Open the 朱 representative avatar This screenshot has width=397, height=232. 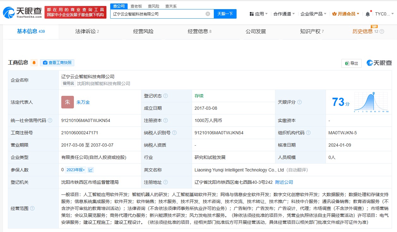68,102
